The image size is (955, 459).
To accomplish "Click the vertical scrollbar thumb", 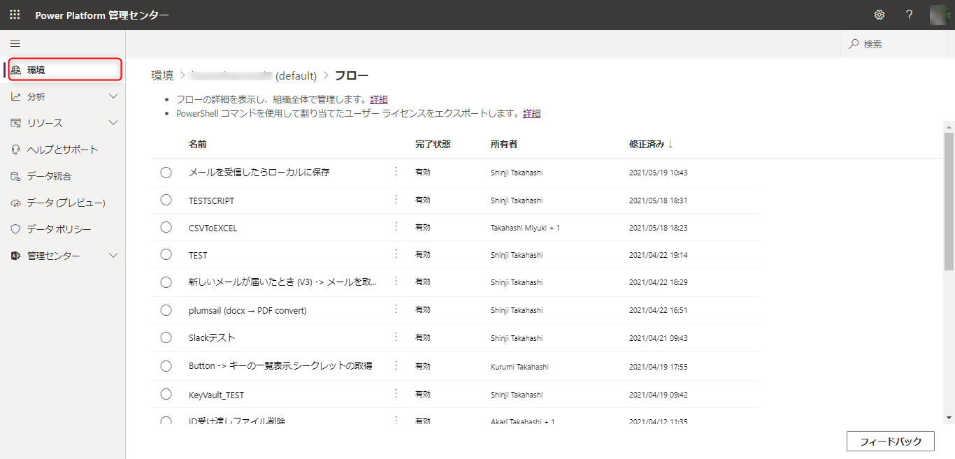I will coord(949,201).
